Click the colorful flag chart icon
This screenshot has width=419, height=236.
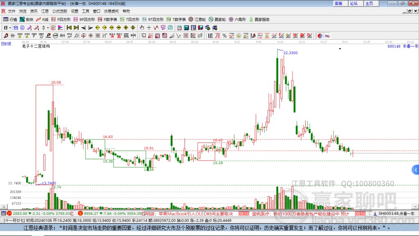(61, 27)
